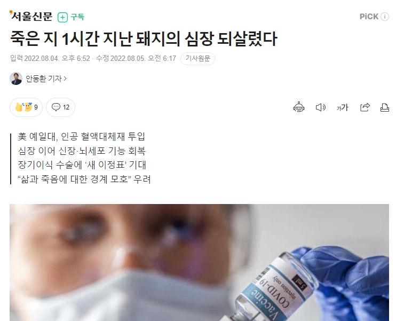This screenshot has width=404, height=321.
Task: Open the comments bubble with 12
Action: click(60, 107)
